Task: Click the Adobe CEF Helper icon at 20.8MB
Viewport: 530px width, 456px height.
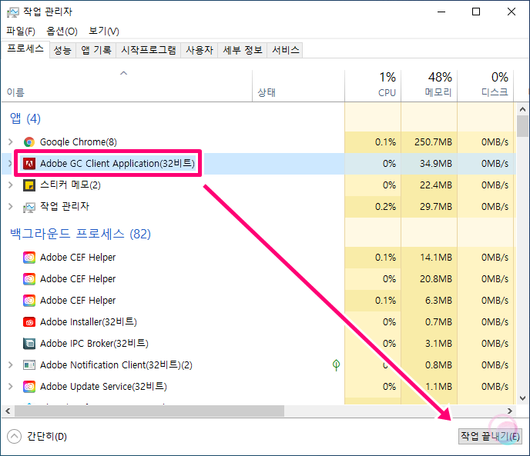Action: pyautogui.click(x=29, y=279)
